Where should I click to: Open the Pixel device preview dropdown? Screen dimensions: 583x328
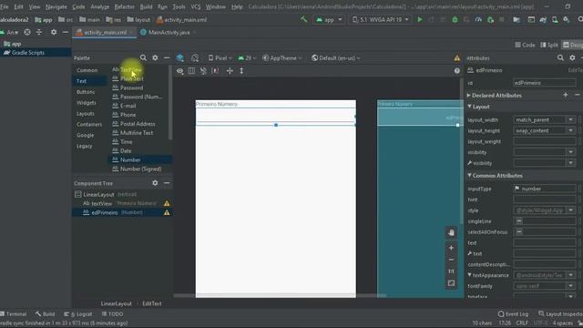point(220,58)
